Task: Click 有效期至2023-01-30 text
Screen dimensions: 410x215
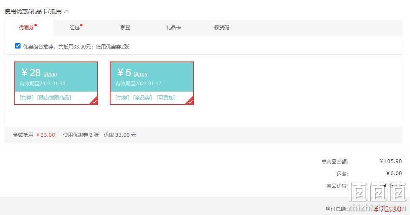Action: pos(42,84)
